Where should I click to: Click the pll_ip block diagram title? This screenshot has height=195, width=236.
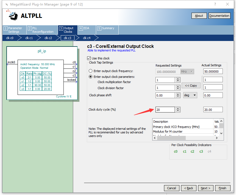click(42, 51)
